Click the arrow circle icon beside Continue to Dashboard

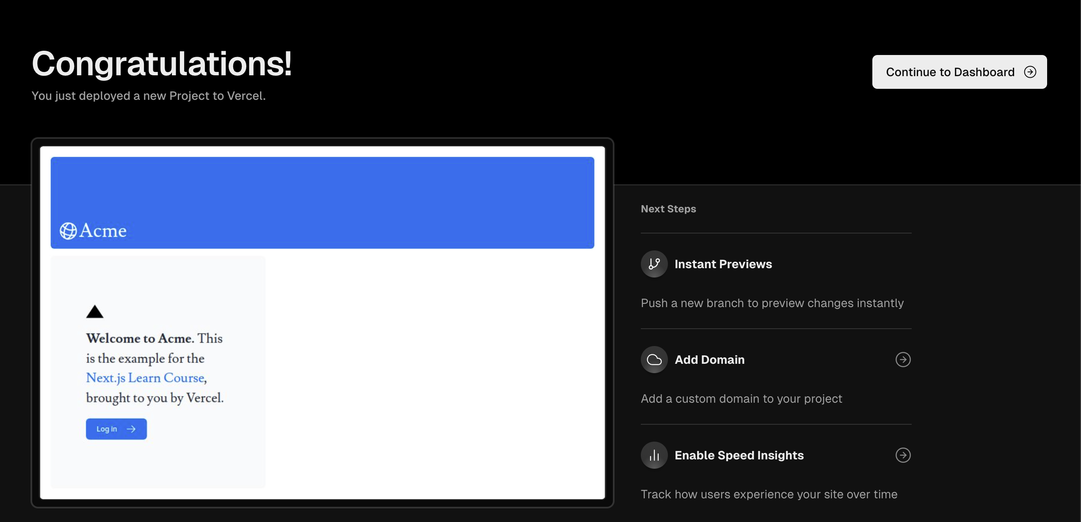[1030, 72]
